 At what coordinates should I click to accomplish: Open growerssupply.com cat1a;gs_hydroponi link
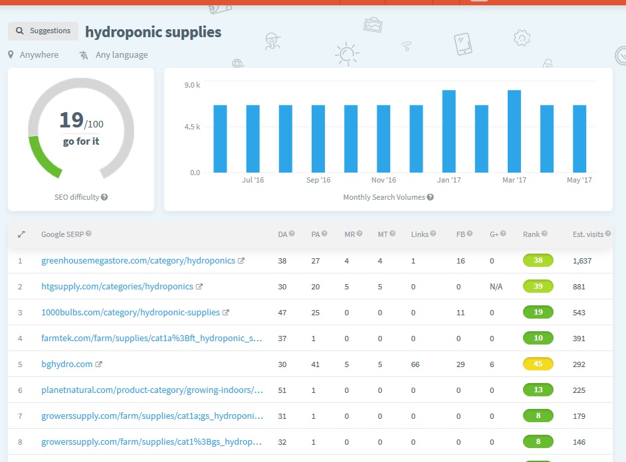(x=152, y=416)
